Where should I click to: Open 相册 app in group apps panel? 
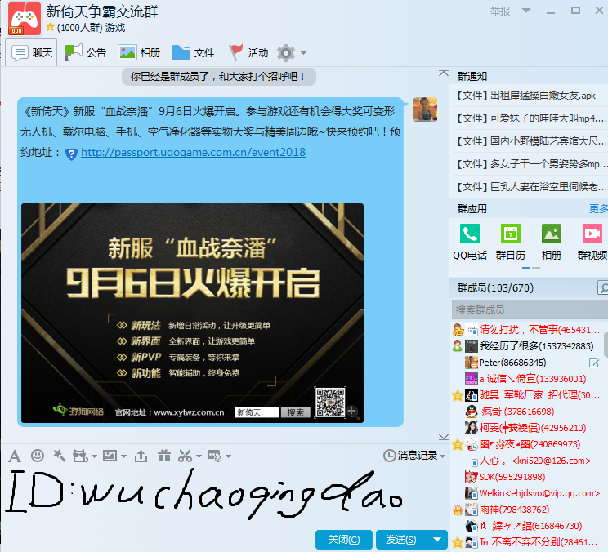(552, 243)
